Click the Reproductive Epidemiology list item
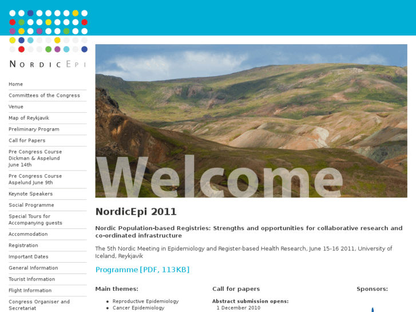The image size is (416, 312). 146,301
